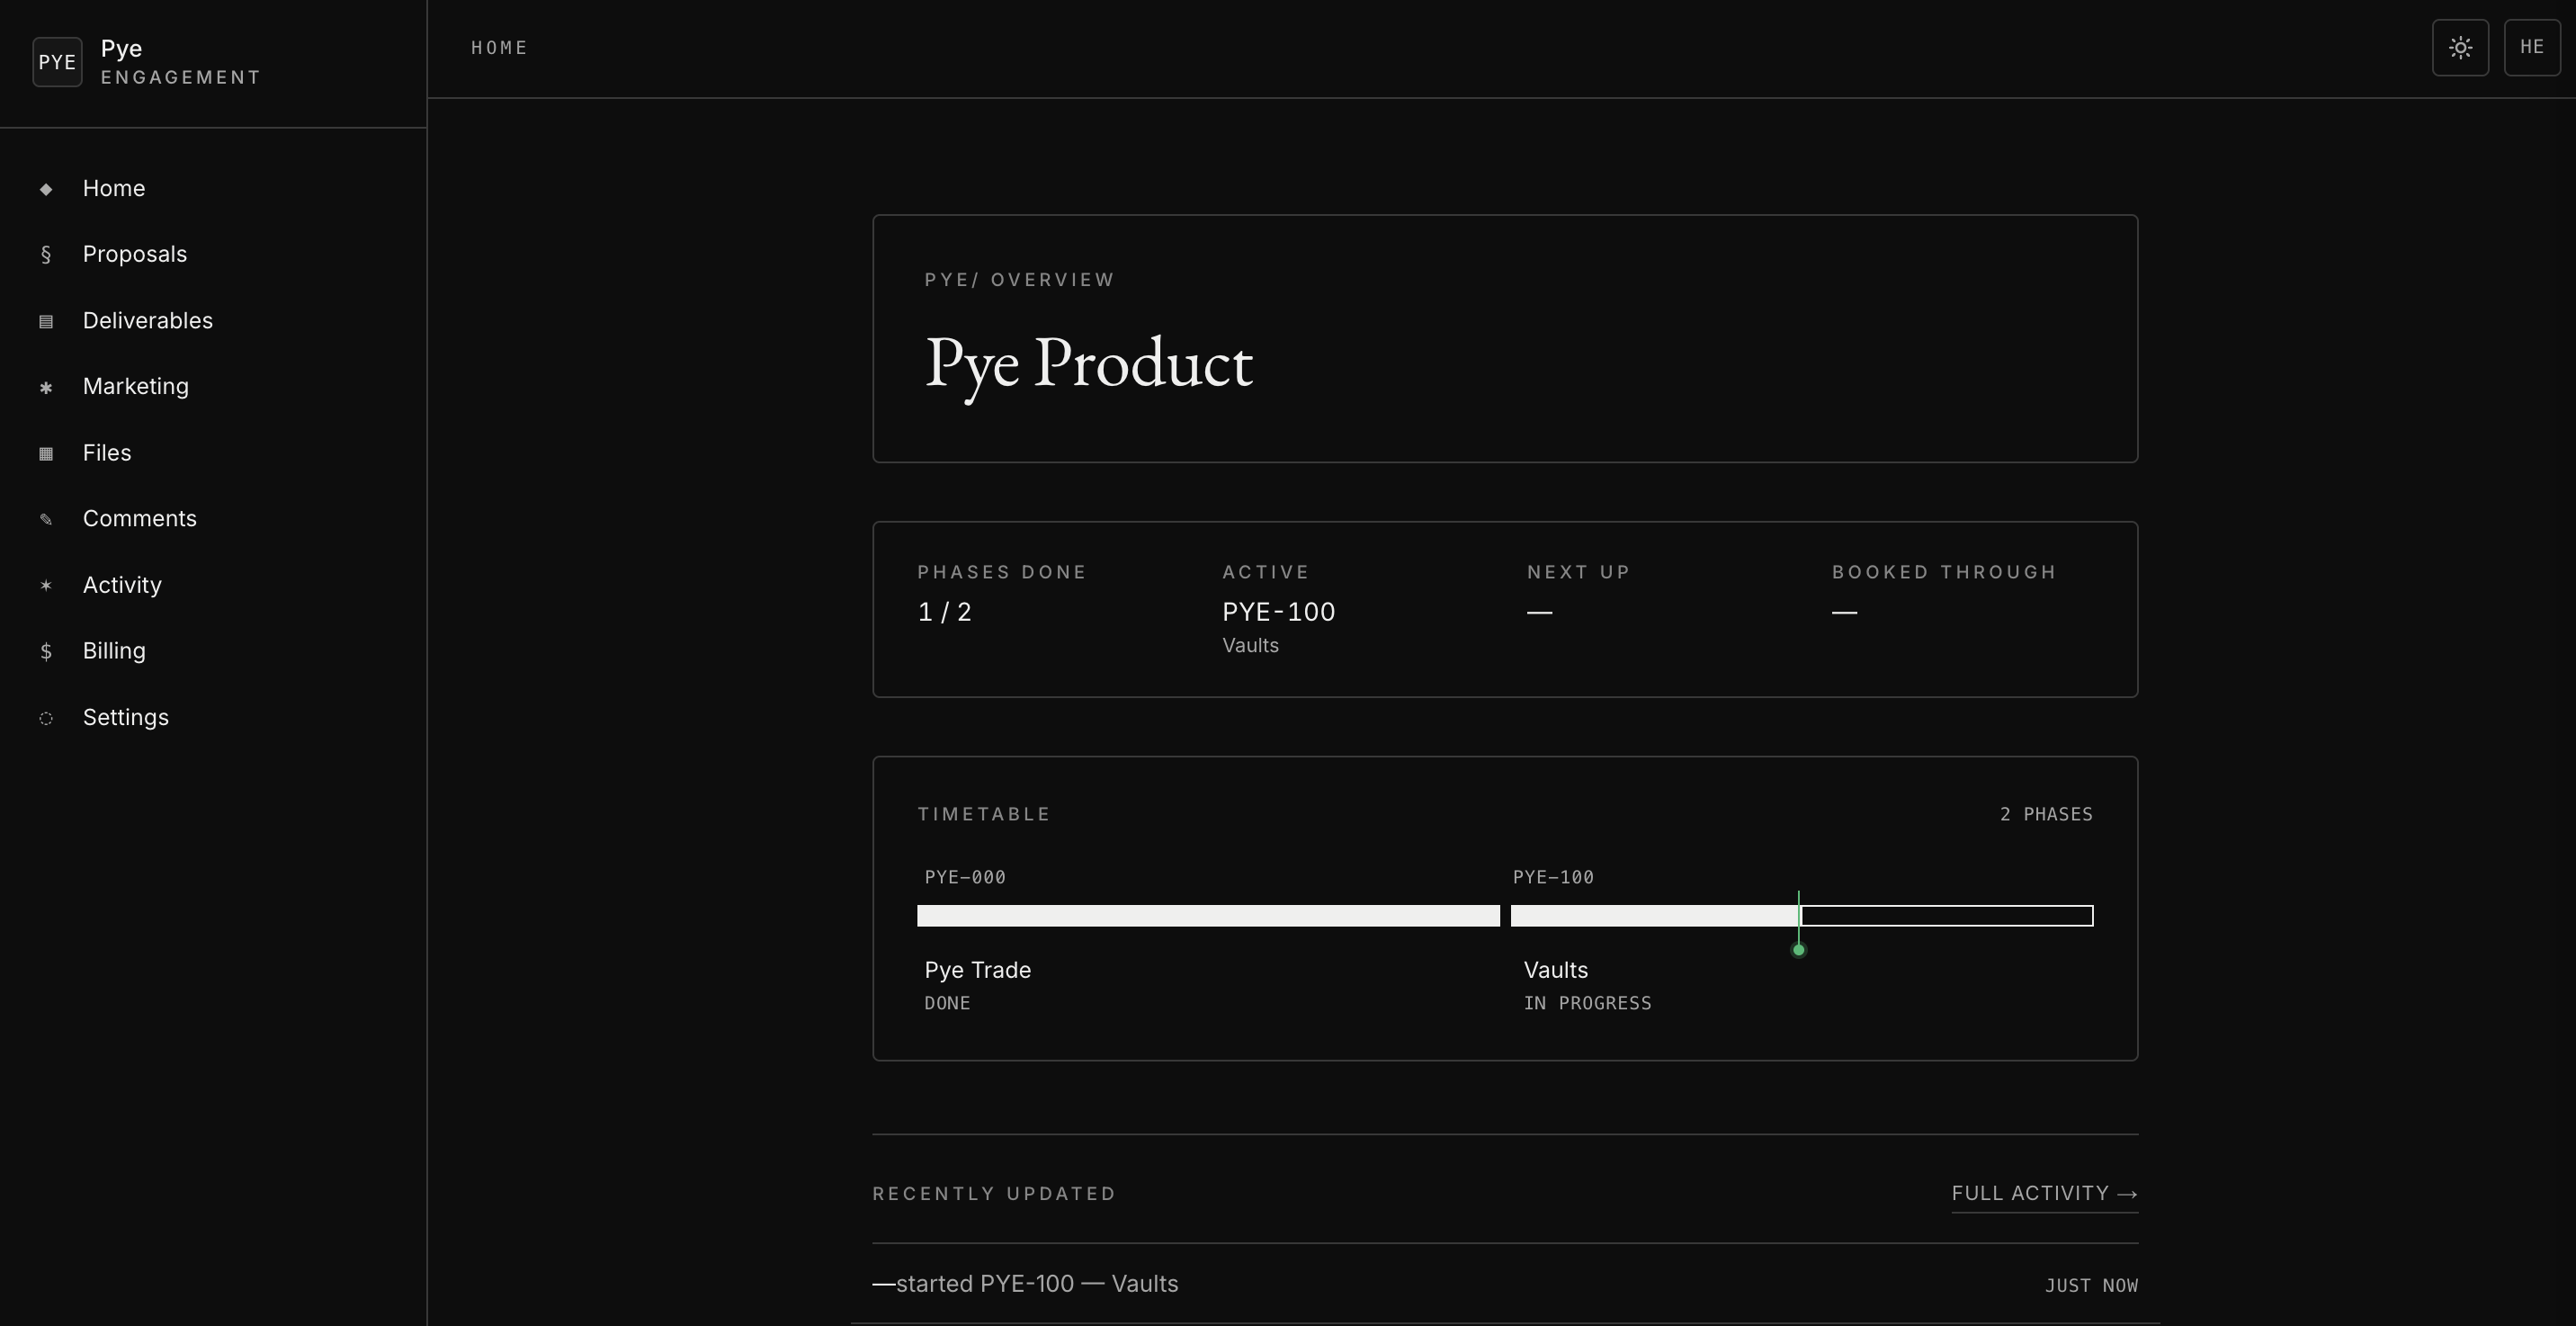This screenshot has width=2576, height=1326.
Task: Click the Settings dotted-circle icon
Action: (x=46, y=718)
